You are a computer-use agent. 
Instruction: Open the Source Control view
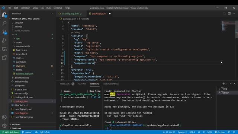click(x=4, y=32)
